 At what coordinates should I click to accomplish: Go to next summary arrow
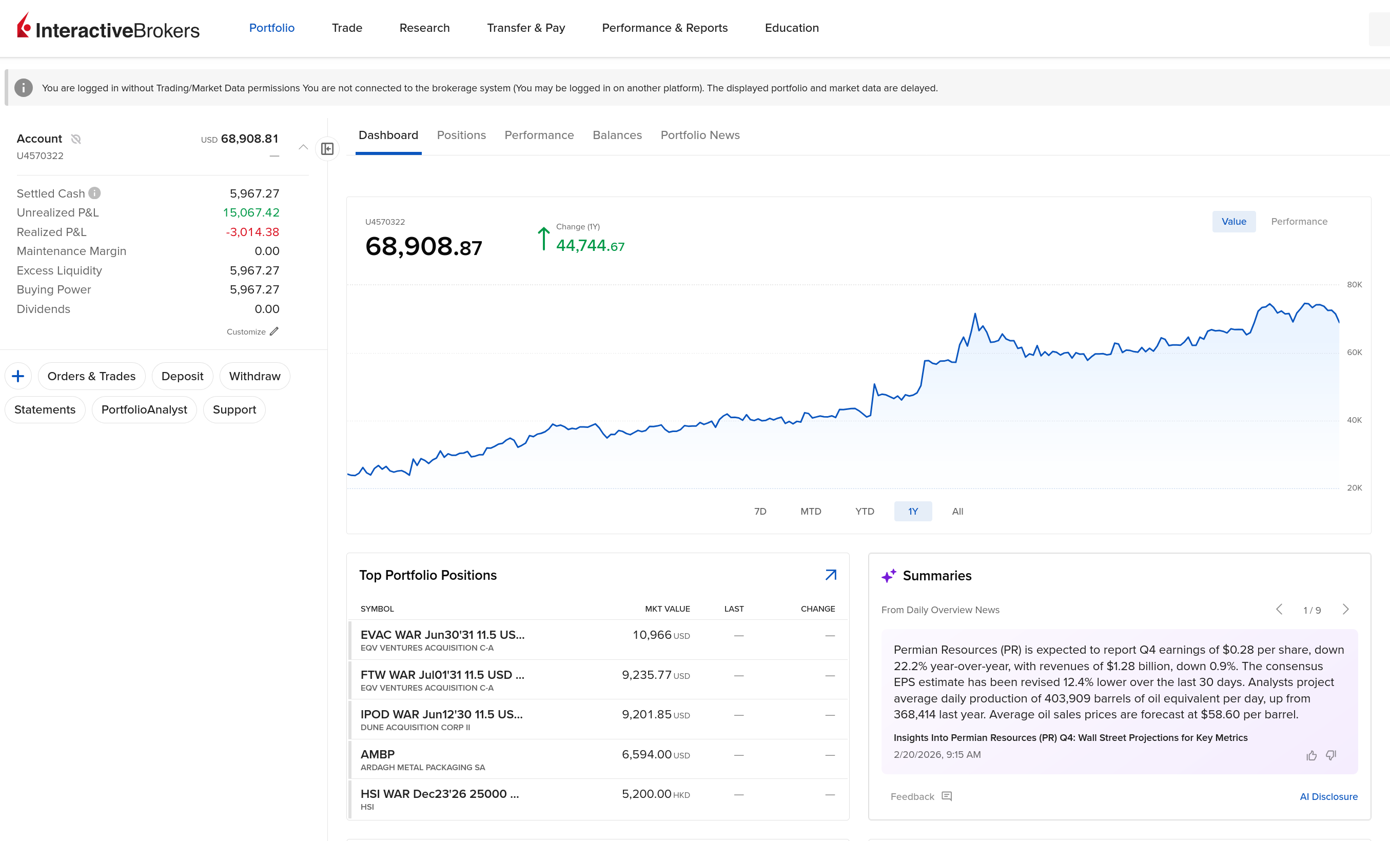tap(1345, 609)
